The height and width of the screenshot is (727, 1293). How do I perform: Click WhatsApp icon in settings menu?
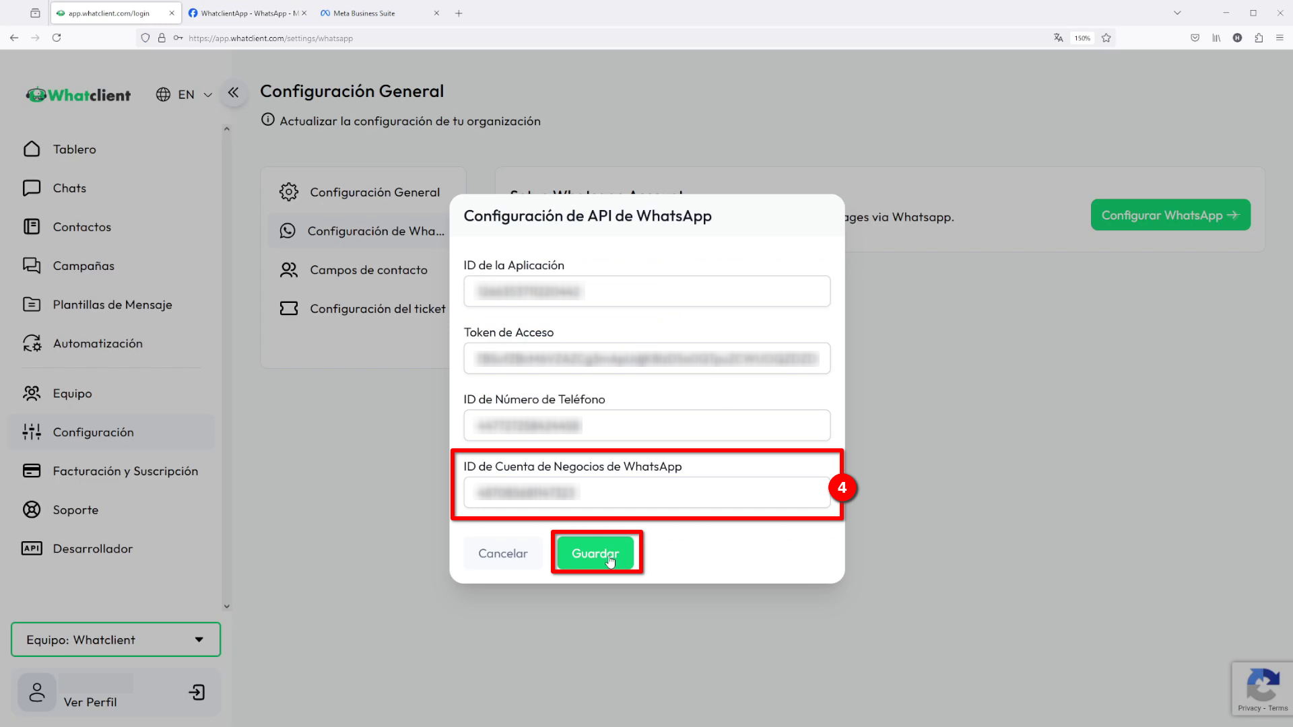tap(288, 231)
